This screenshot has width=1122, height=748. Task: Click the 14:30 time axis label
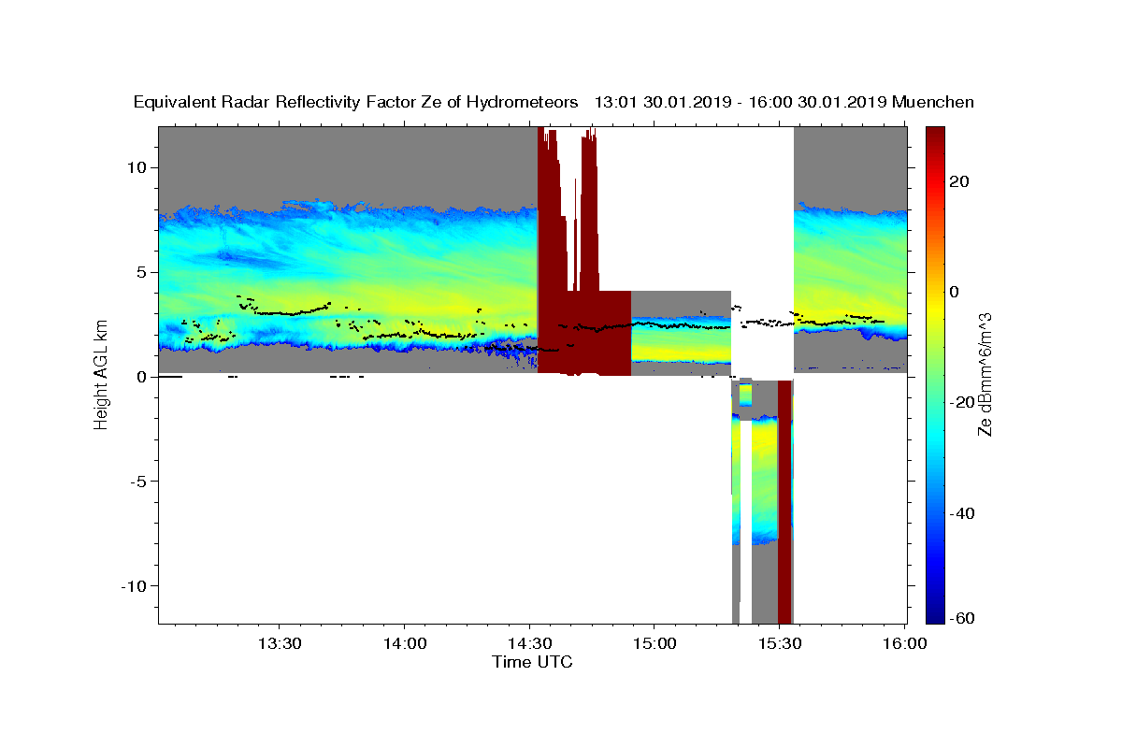coord(529,643)
